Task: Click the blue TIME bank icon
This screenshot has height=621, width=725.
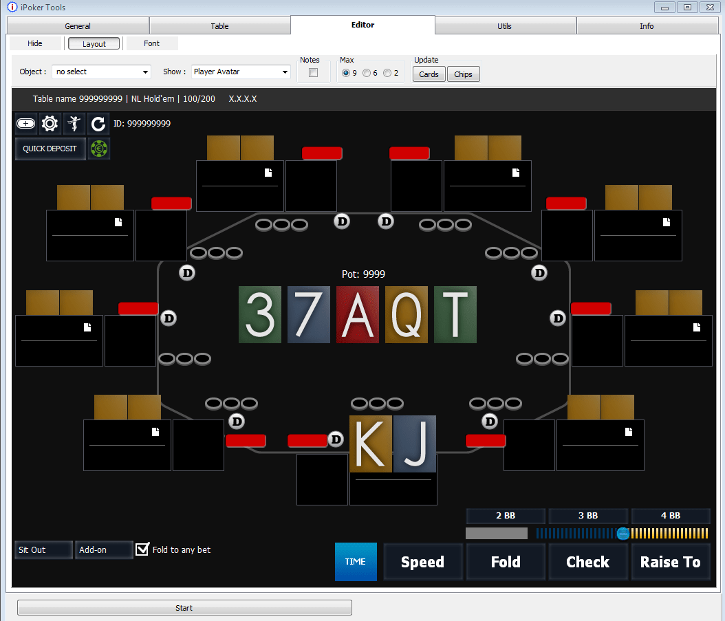Action: [356, 562]
